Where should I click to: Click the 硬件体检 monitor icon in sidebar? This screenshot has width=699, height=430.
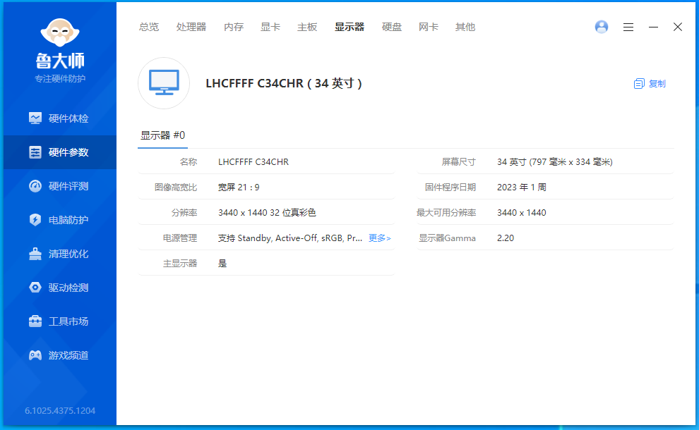point(35,118)
